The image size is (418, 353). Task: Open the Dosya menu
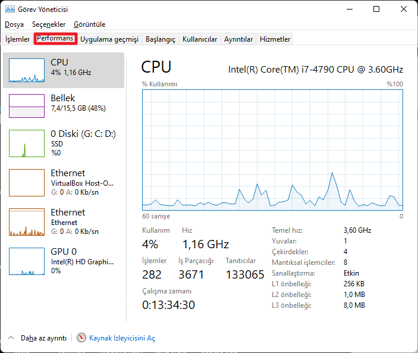pos(14,24)
